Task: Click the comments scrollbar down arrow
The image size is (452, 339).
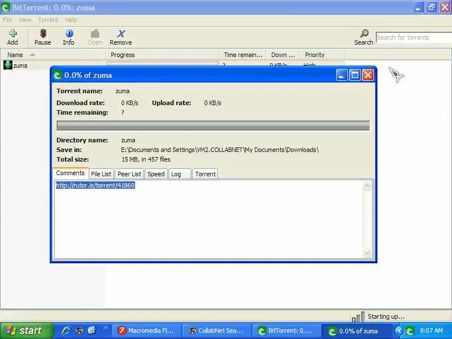Action: tap(367, 253)
